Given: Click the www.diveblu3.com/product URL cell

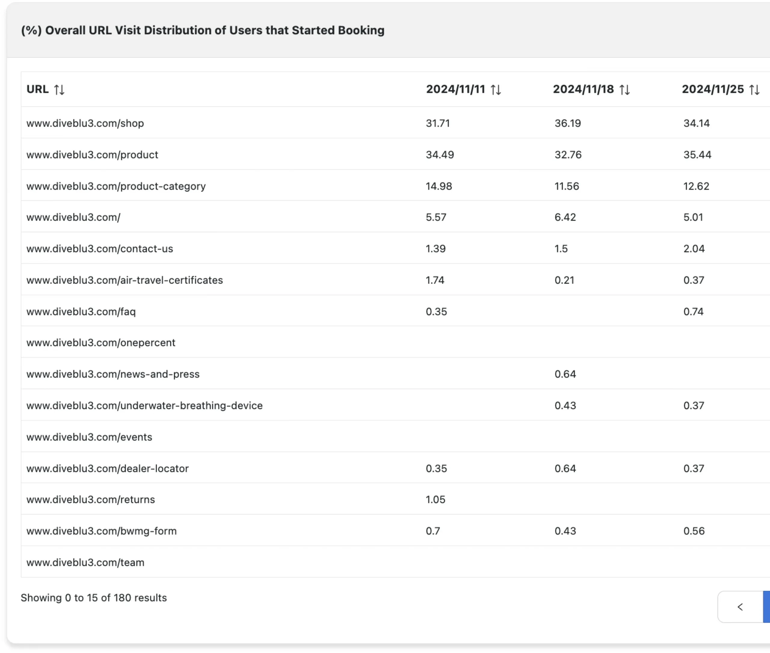Looking at the screenshot, I should [92, 155].
